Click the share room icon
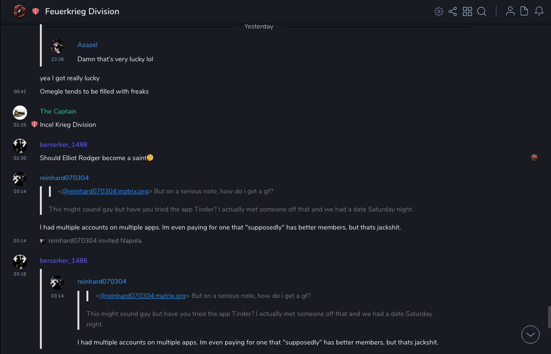551x354 pixels. click(453, 11)
